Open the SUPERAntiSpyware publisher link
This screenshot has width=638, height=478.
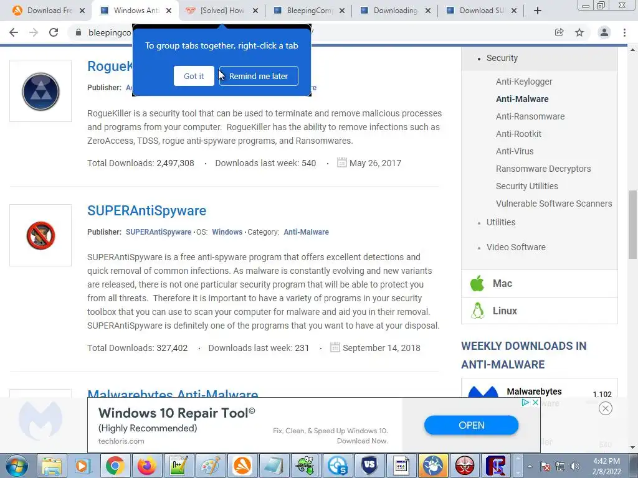point(158,232)
